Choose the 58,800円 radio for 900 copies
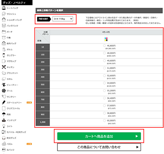 tap(104, 113)
